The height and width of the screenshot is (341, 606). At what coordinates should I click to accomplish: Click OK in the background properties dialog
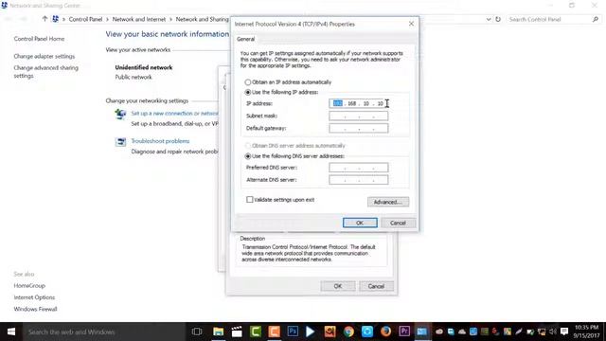tap(338, 286)
